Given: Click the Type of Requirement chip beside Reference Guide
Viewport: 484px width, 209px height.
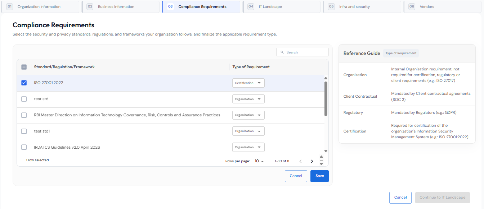Looking at the screenshot, I should [401, 53].
